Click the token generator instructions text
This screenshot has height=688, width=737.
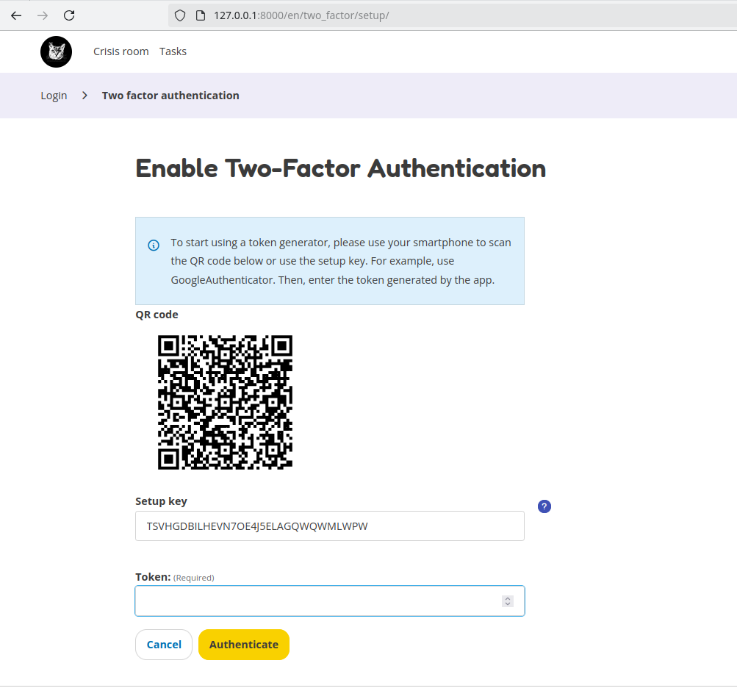pyautogui.click(x=341, y=261)
